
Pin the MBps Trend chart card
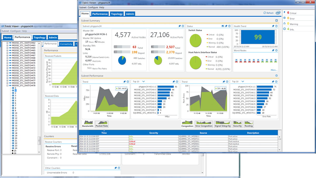point(125,82)
